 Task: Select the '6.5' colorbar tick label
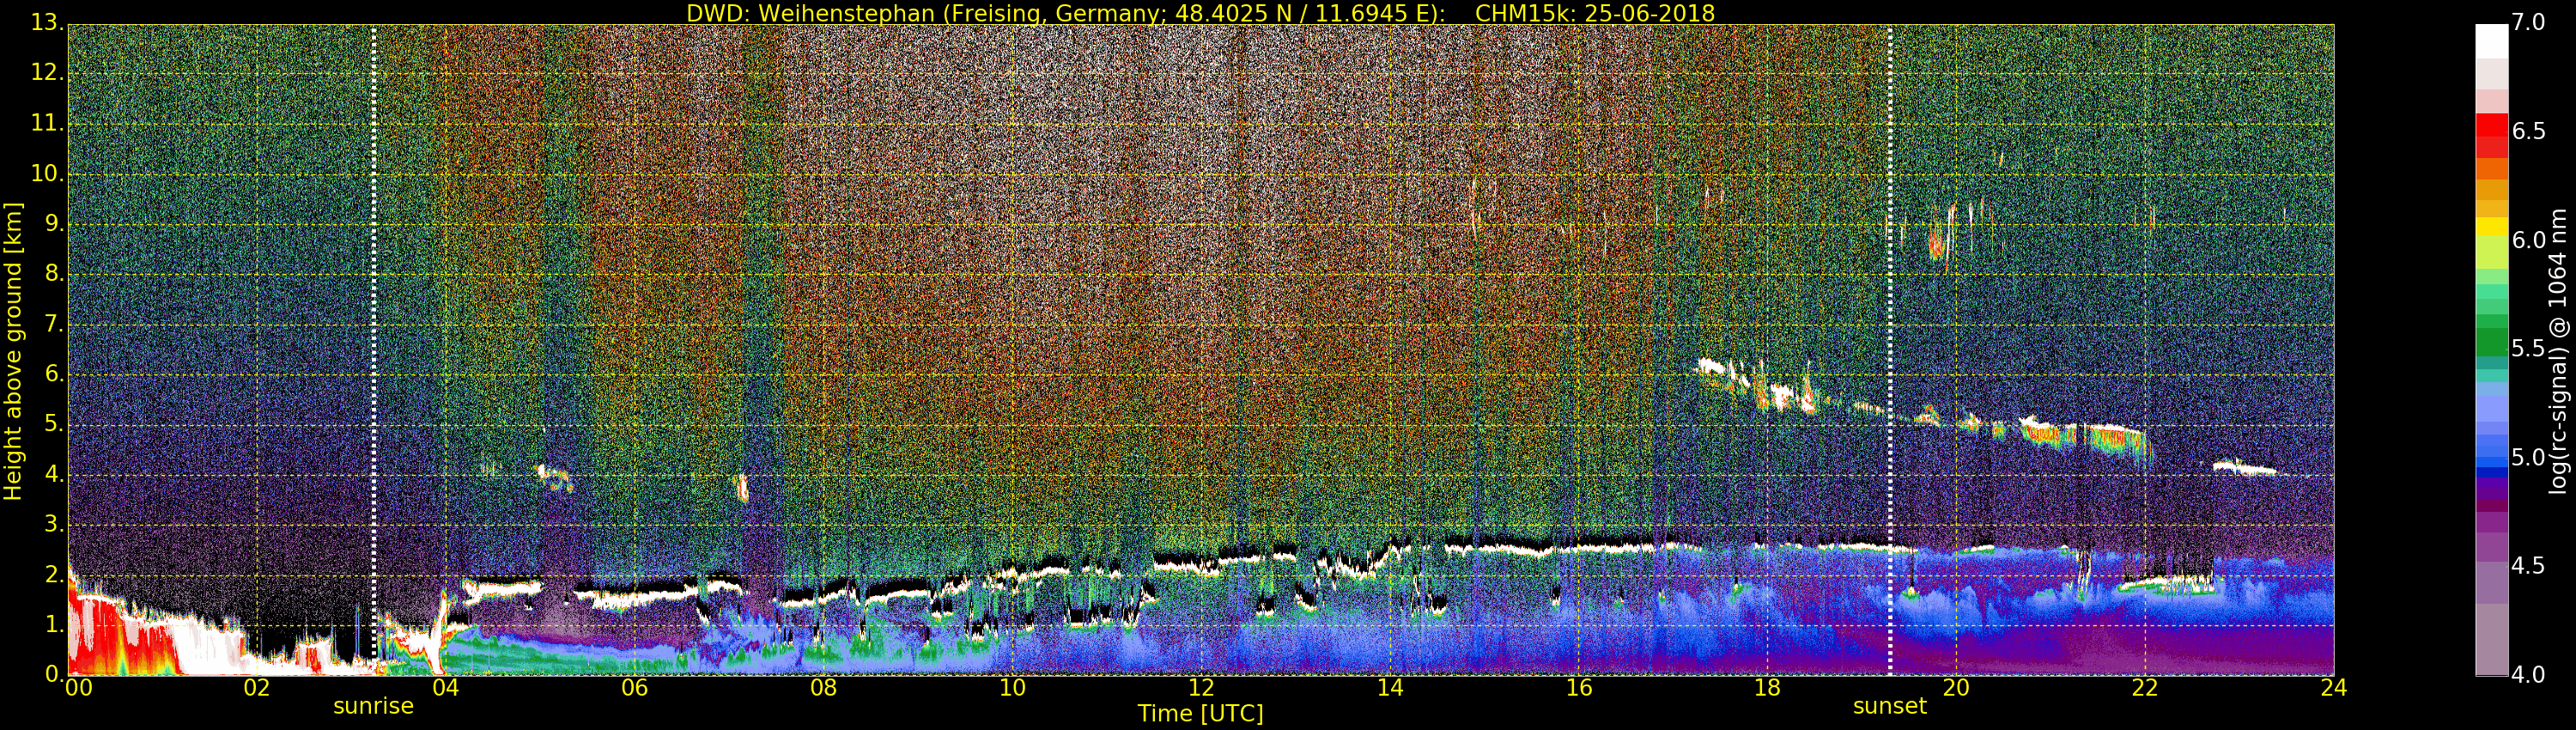[x=2529, y=132]
